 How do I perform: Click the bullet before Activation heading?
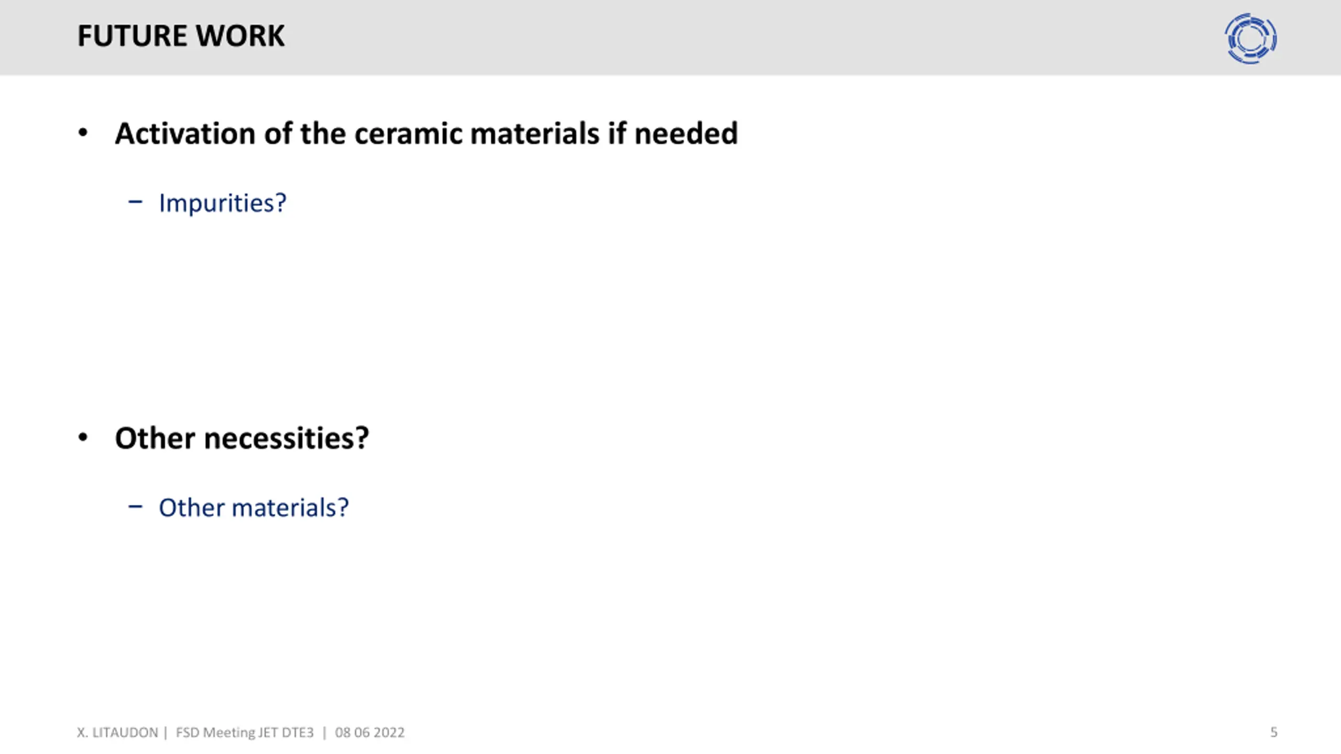83,133
